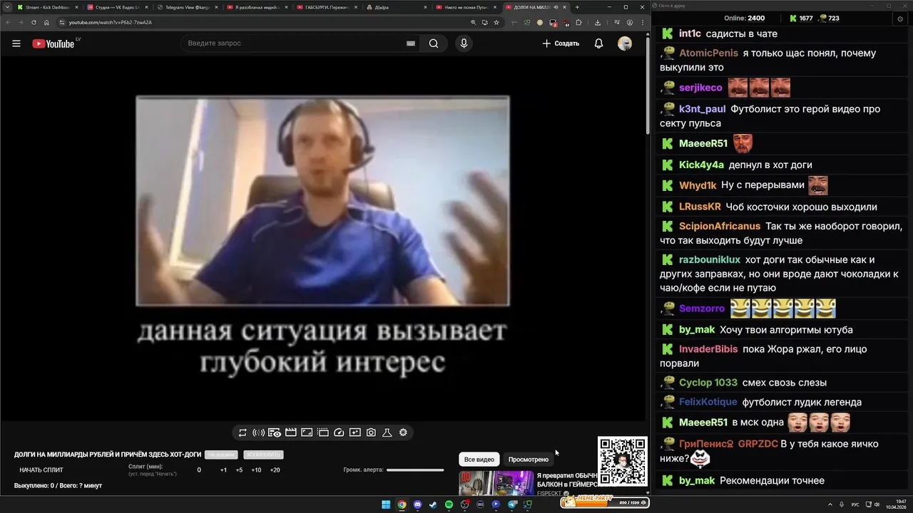Open a new browser tab

(x=578, y=7)
